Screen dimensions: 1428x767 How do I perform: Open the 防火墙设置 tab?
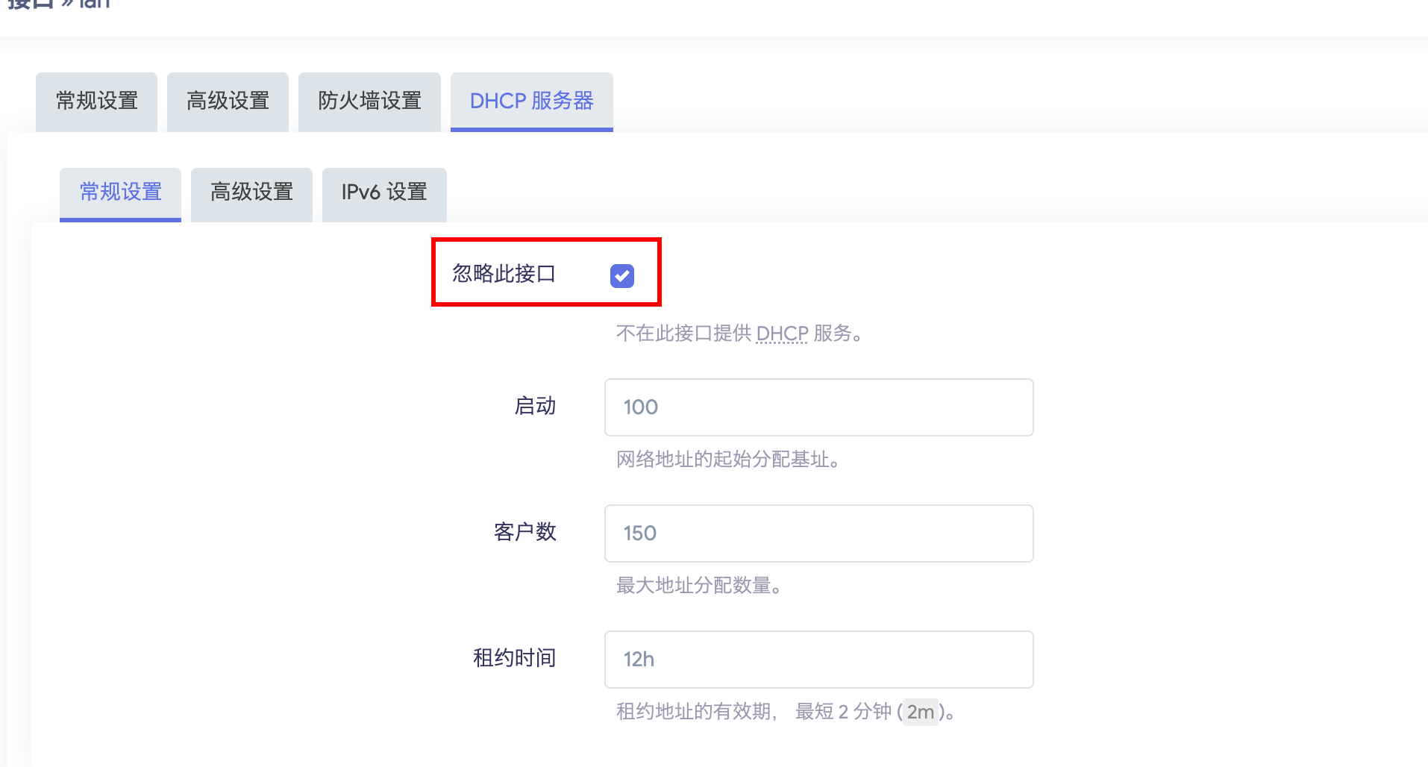click(x=369, y=101)
